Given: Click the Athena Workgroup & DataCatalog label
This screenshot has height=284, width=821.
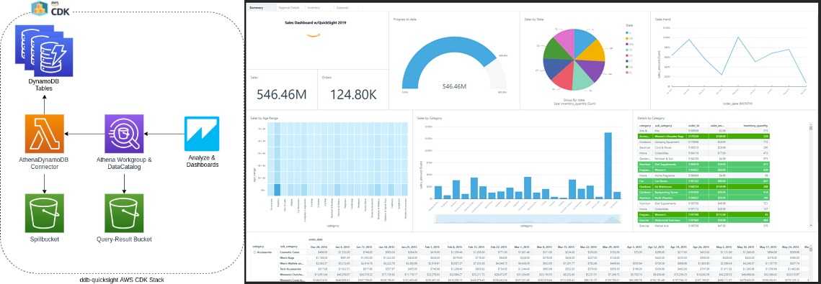Looking at the screenshot, I should [124, 163].
